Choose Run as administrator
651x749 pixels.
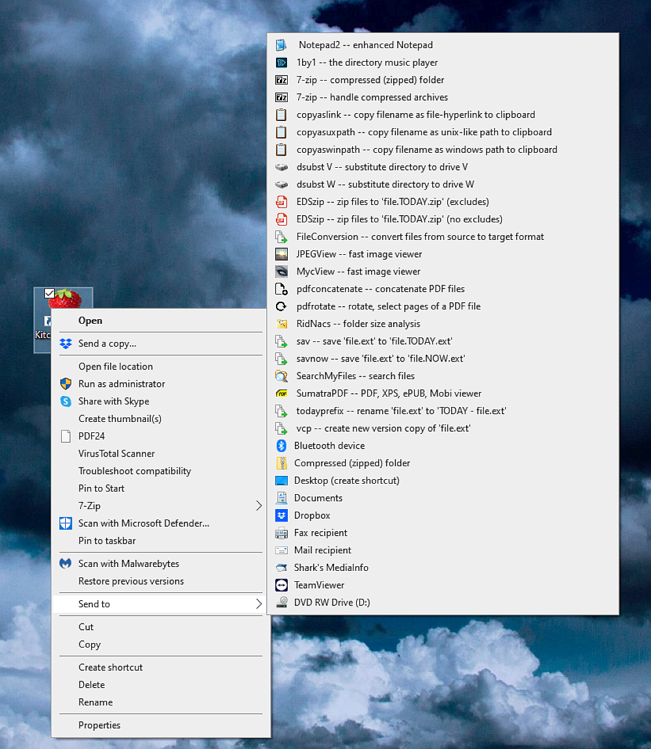161,384
